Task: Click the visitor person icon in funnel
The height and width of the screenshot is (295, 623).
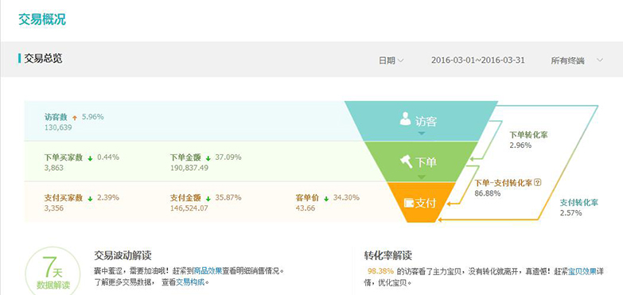Action: [405, 118]
